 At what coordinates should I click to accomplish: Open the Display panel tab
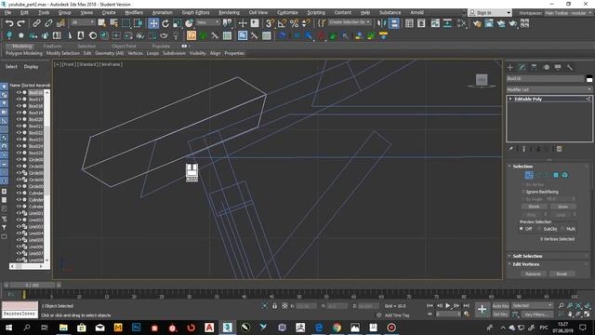[x=558, y=67]
